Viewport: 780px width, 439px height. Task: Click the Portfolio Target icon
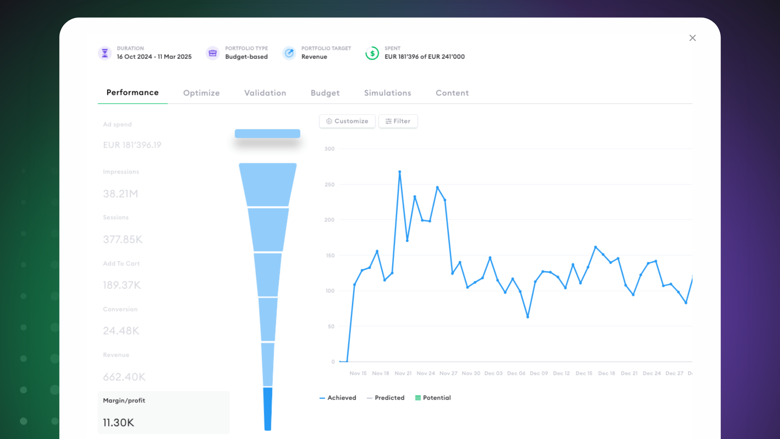tap(289, 53)
